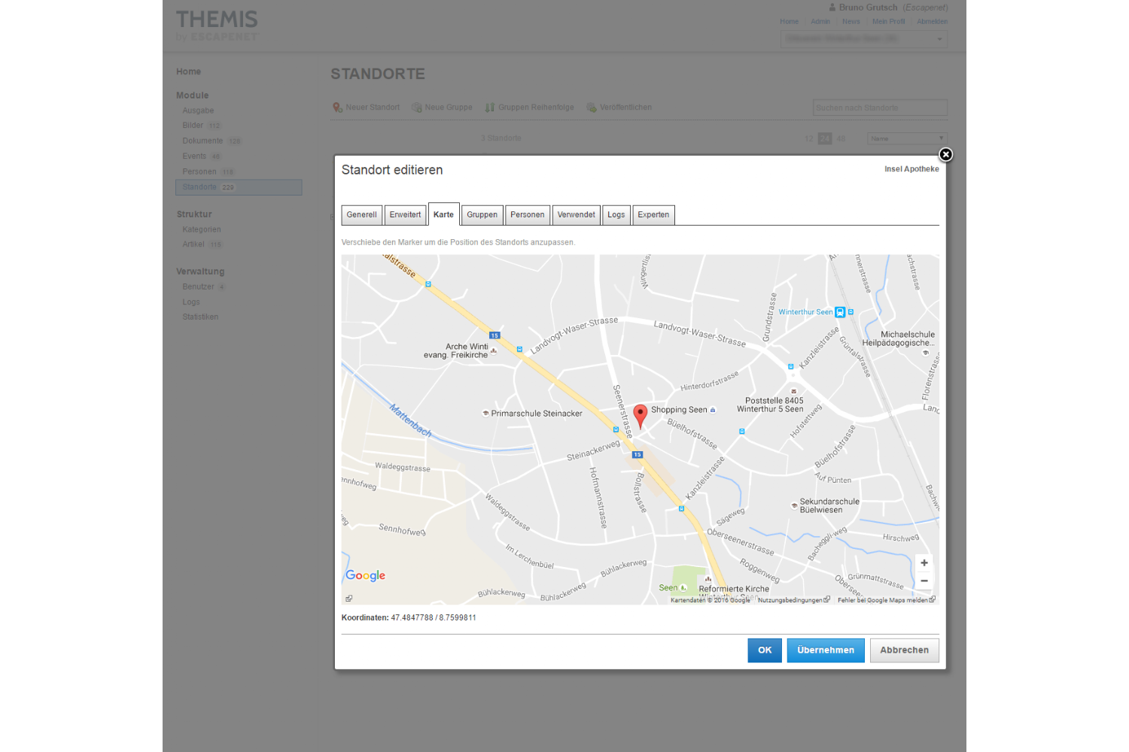Click the Winterthur Seen train station icon
Screen dimensions: 1129x752
point(840,312)
